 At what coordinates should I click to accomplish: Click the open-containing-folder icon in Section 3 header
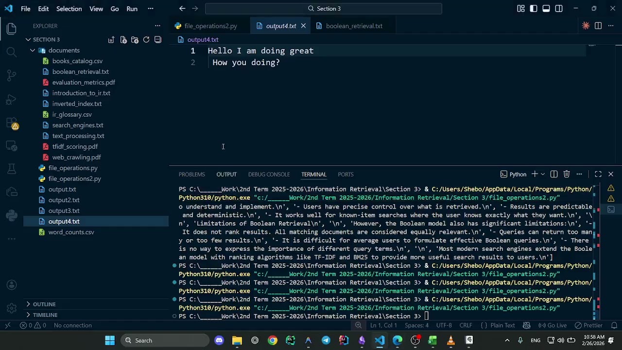[x=111, y=40]
